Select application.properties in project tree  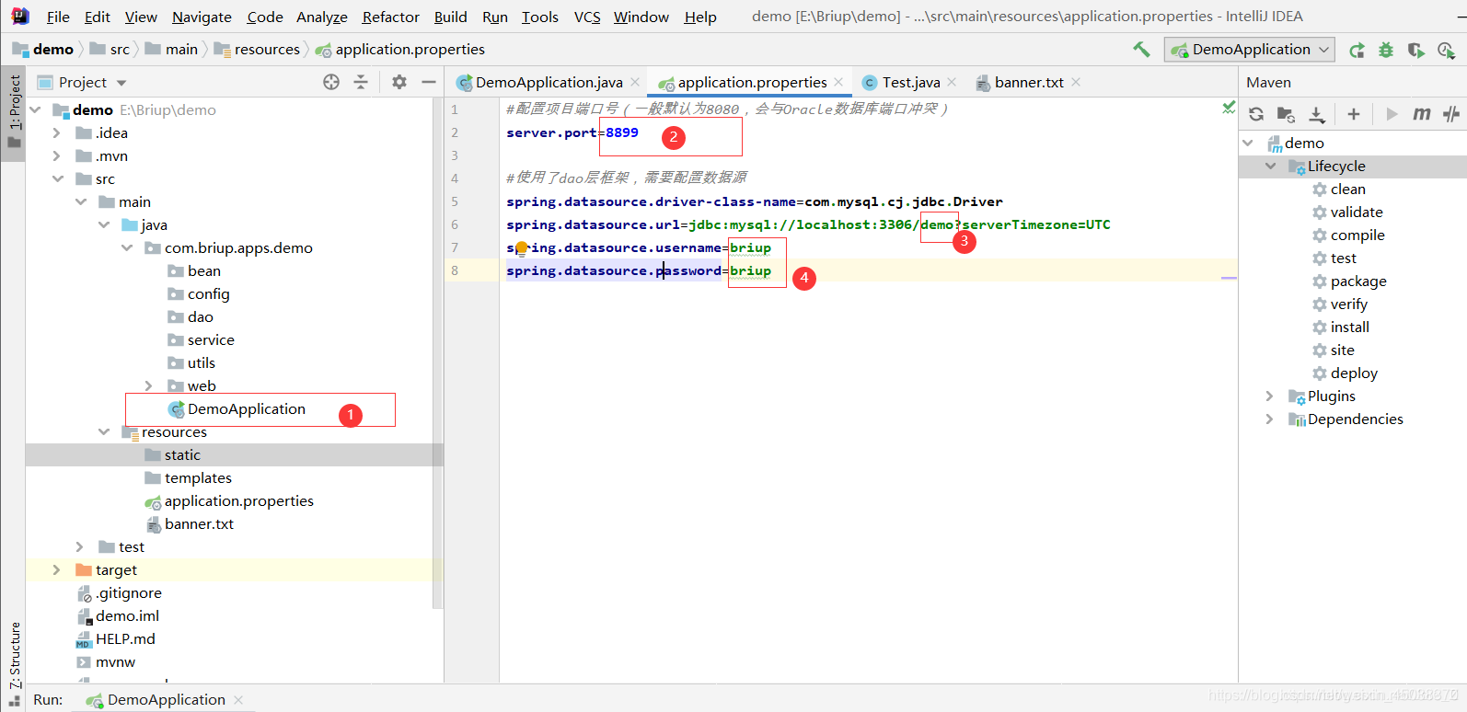point(238,500)
